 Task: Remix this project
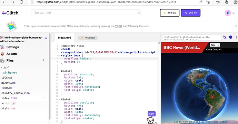[170, 13]
